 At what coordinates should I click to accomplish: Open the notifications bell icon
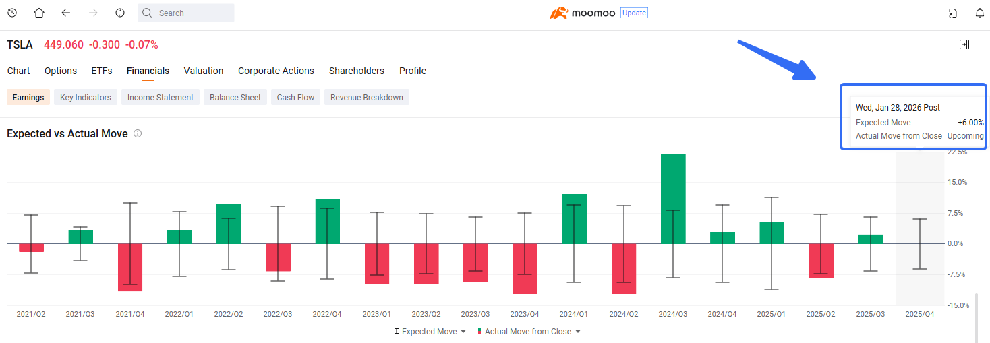(980, 13)
